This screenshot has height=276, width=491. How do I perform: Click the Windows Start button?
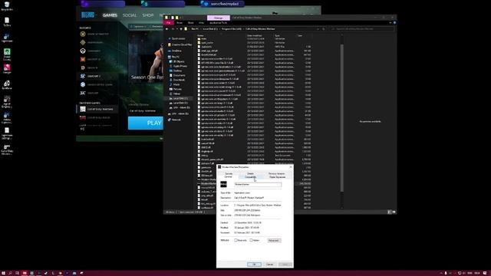click(x=3, y=273)
